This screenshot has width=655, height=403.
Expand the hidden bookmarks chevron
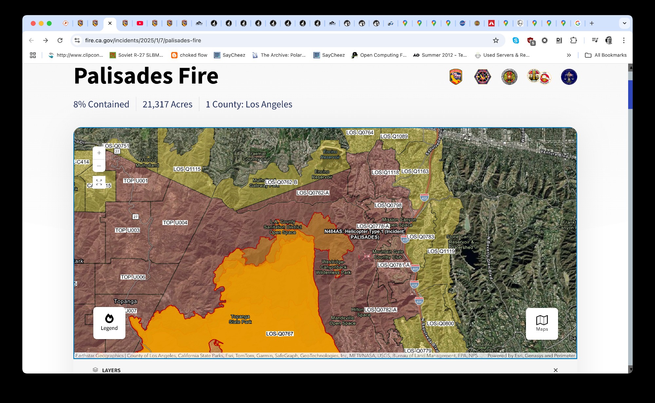tap(569, 55)
